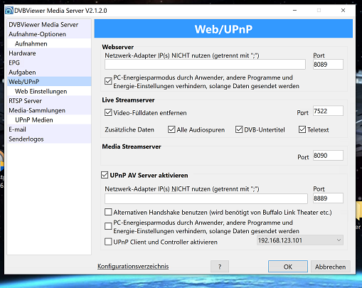
Task: Toggle the Teletext checkbox
Action: pos(302,129)
